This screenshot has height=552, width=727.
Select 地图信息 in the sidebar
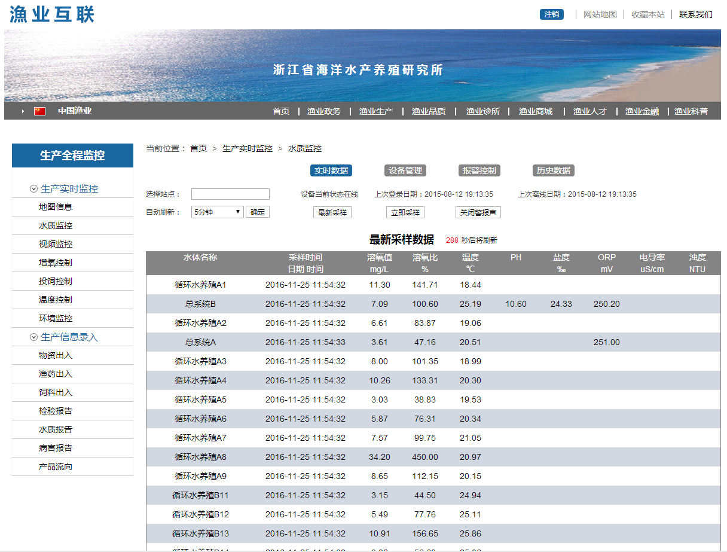point(56,208)
